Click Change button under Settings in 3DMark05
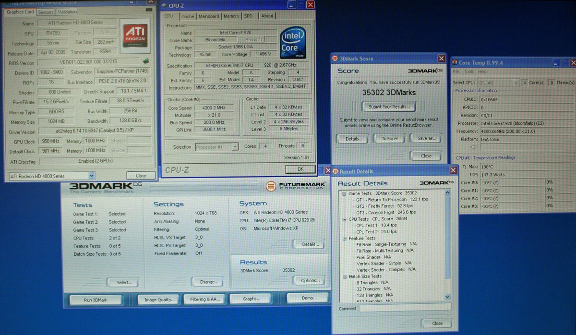576x335 pixels. [208, 282]
